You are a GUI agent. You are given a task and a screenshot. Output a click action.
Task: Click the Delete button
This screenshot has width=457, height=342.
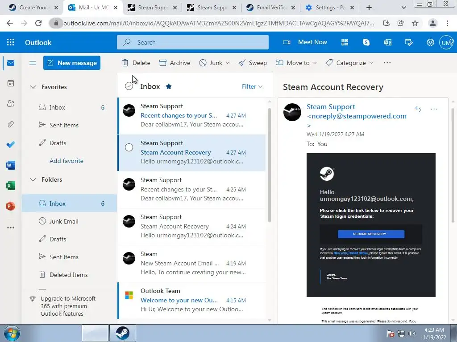[x=136, y=63]
